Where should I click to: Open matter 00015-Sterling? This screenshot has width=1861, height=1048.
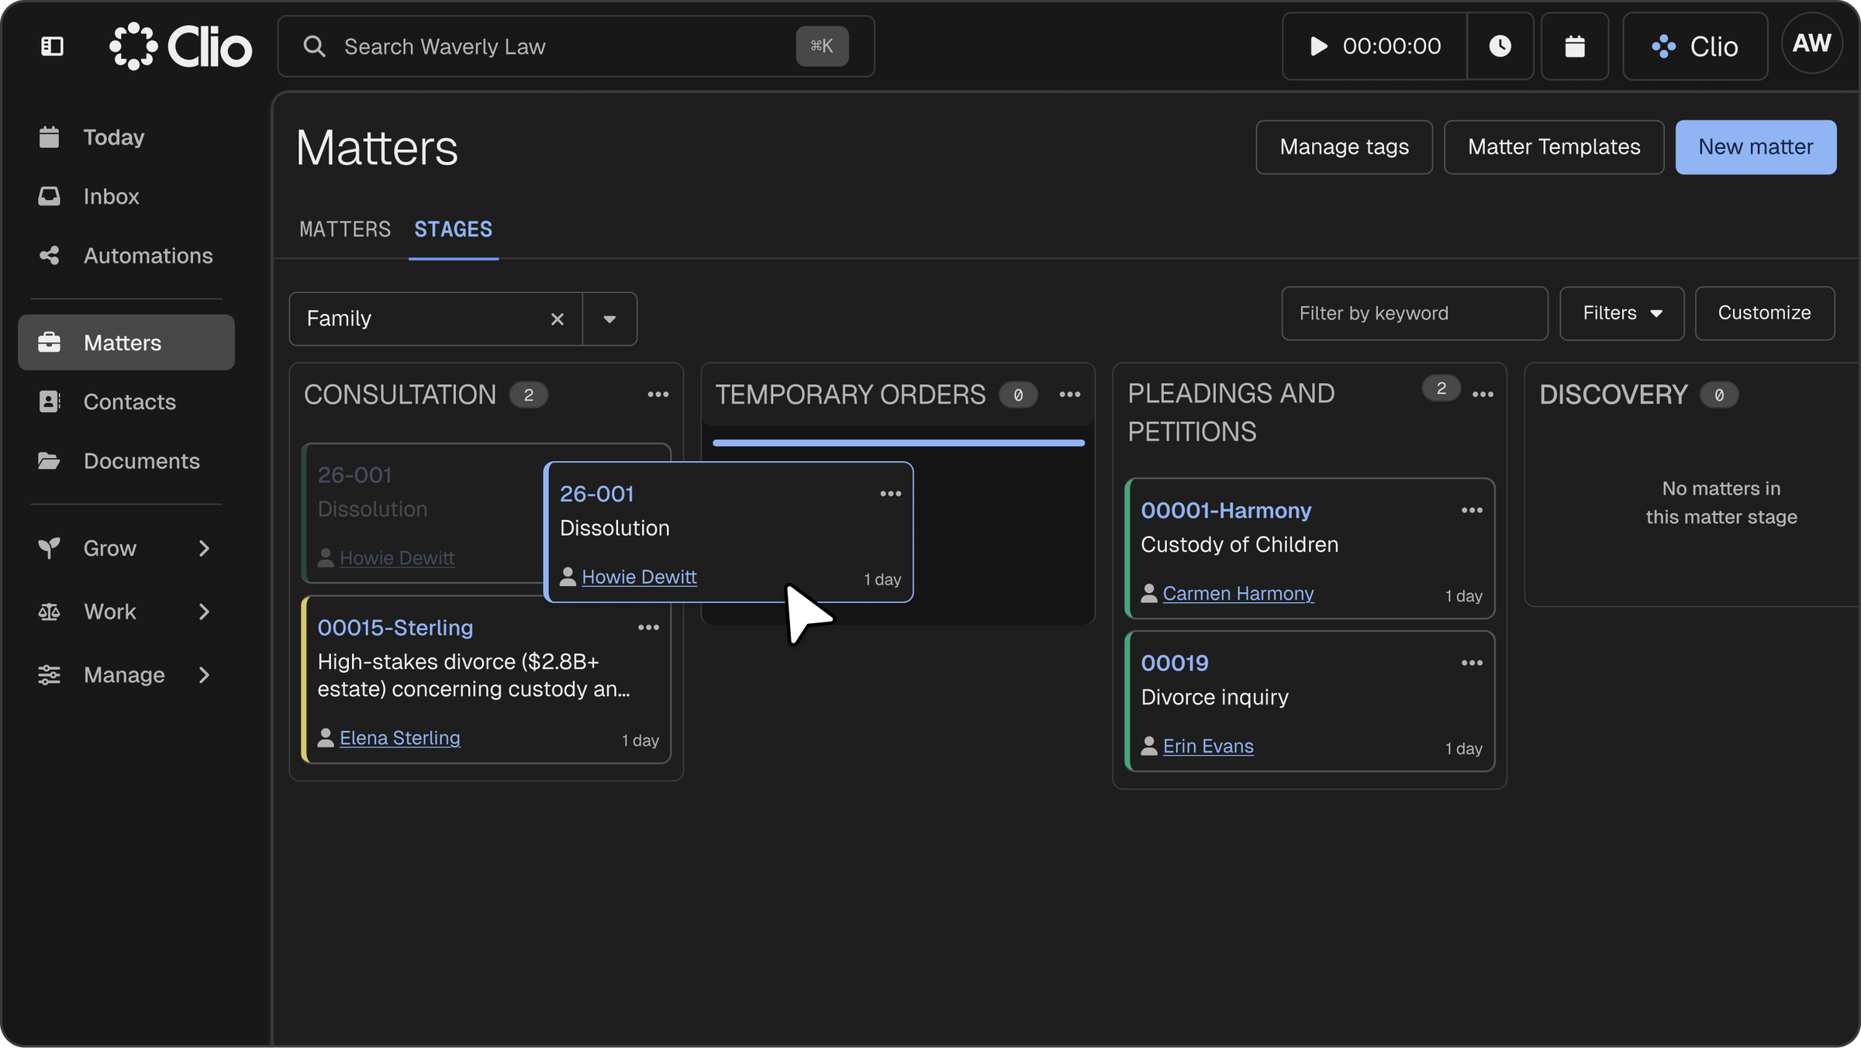(395, 628)
